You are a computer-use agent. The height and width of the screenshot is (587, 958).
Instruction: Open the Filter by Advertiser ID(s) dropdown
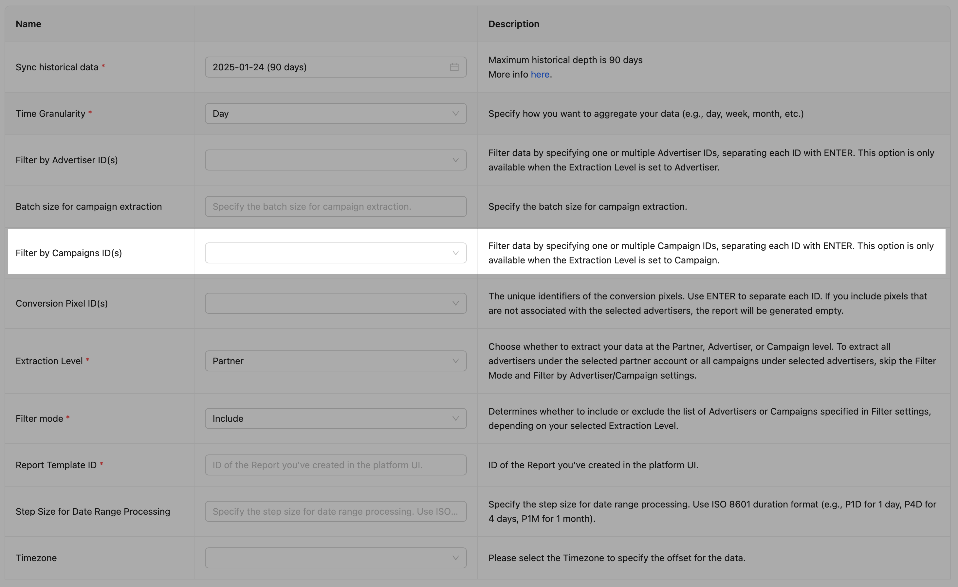coord(327,160)
